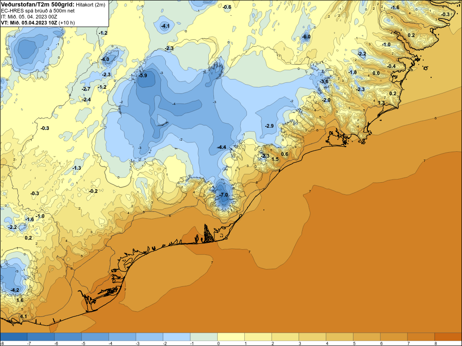This screenshot has height=346, width=462.
Task: Click the -1.3 temperature label
Action: pyautogui.click(x=77, y=168)
